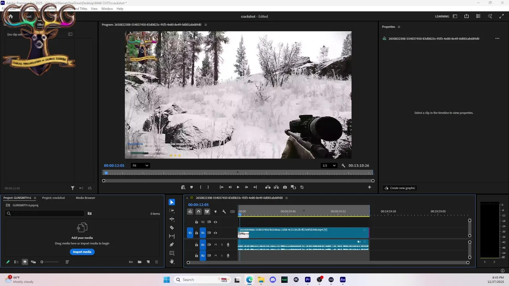Image resolution: width=509 pixels, height=286 pixels.
Task: Switch Project panel to icon view
Action: pos(25,262)
